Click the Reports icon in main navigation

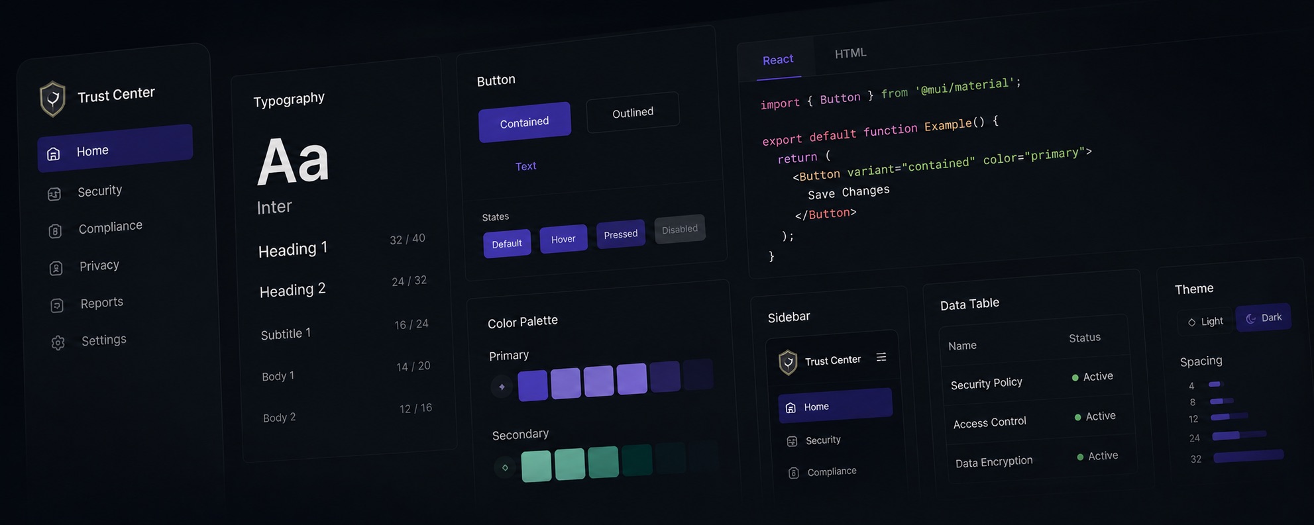[x=57, y=305]
